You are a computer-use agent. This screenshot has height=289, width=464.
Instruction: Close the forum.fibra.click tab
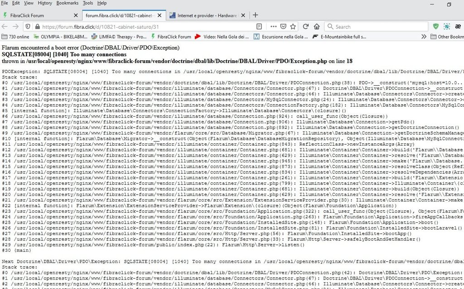(159, 15)
